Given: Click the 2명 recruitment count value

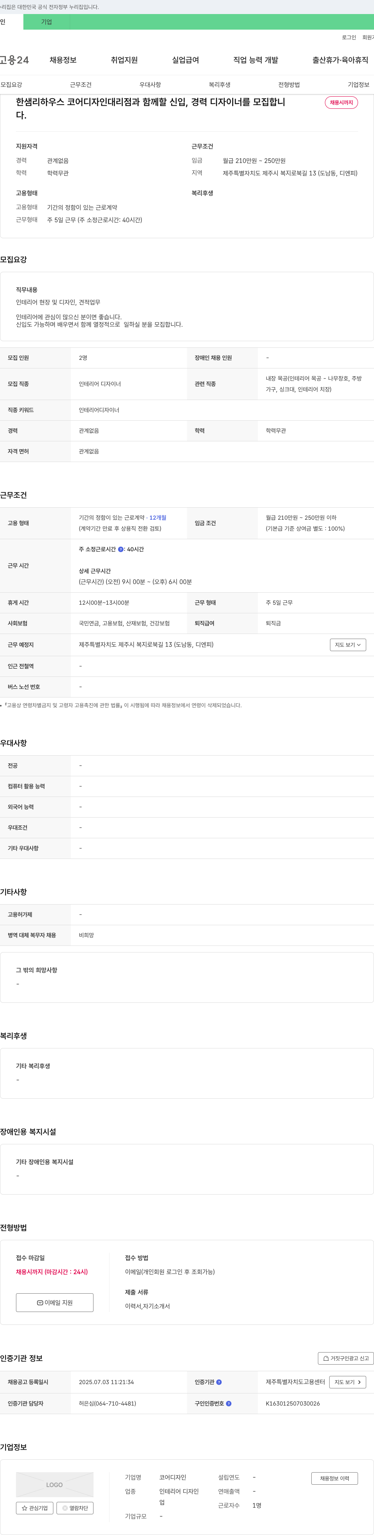Looking at the screenshot, I should tap(83, 358).
